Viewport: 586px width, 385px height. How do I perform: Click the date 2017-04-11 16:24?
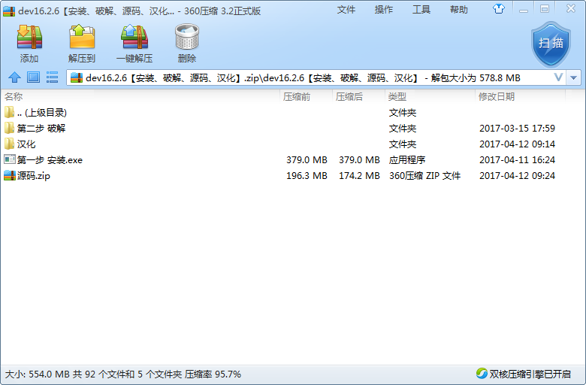[x=517, y=159]
